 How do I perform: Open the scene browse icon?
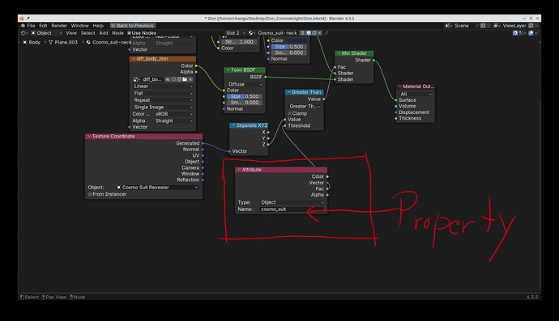pos(448,26)
